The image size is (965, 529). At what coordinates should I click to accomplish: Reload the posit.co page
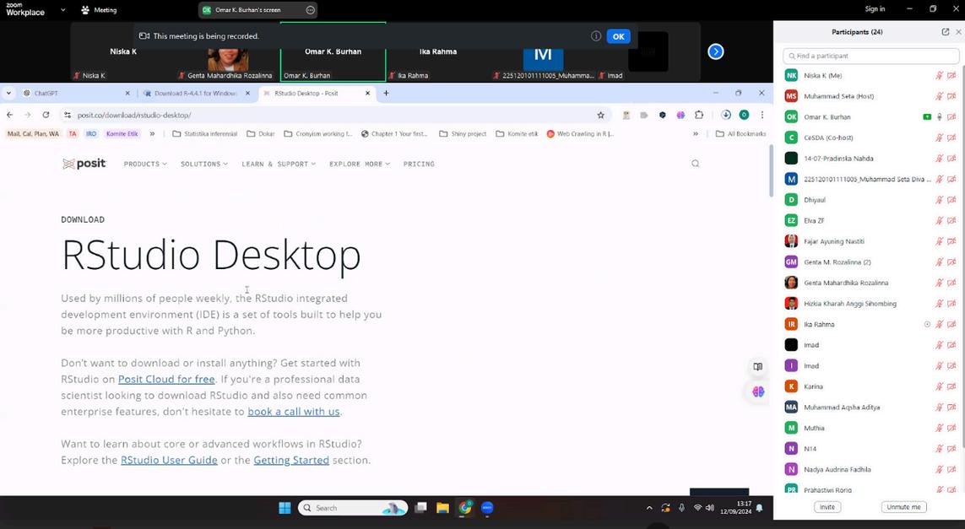[x=46, y=115]
